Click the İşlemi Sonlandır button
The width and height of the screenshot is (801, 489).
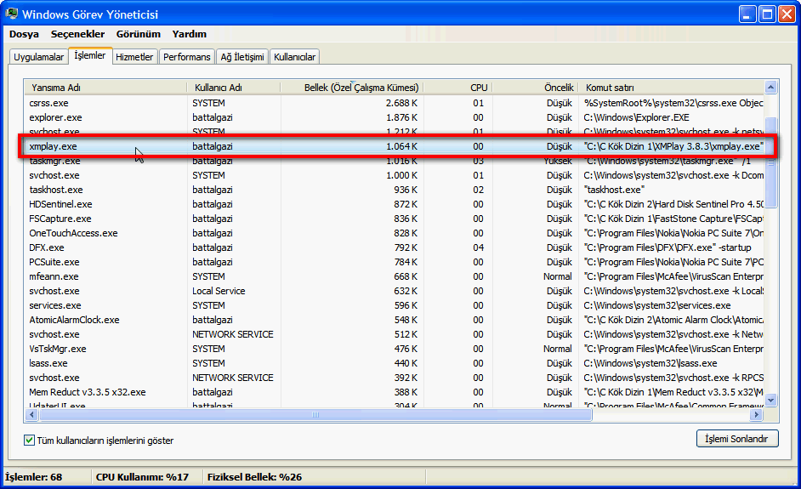(x=737, y=439)
